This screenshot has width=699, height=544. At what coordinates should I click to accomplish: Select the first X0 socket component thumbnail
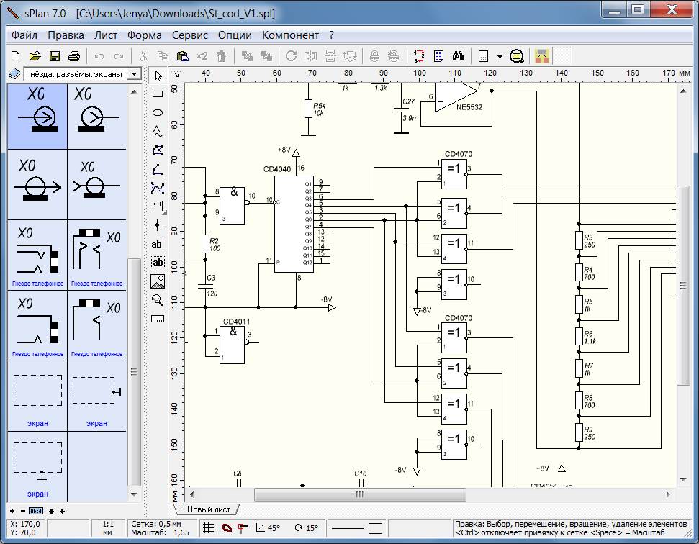click(x=37, y=117)
